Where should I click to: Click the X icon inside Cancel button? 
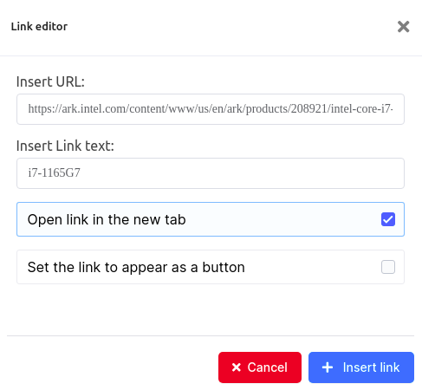pos(237,367)
